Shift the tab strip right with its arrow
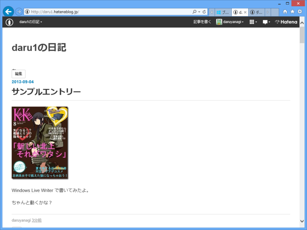 [x=267, y=12]
